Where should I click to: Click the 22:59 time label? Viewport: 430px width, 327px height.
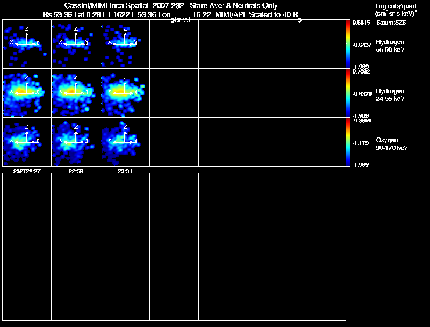[76, 171]
